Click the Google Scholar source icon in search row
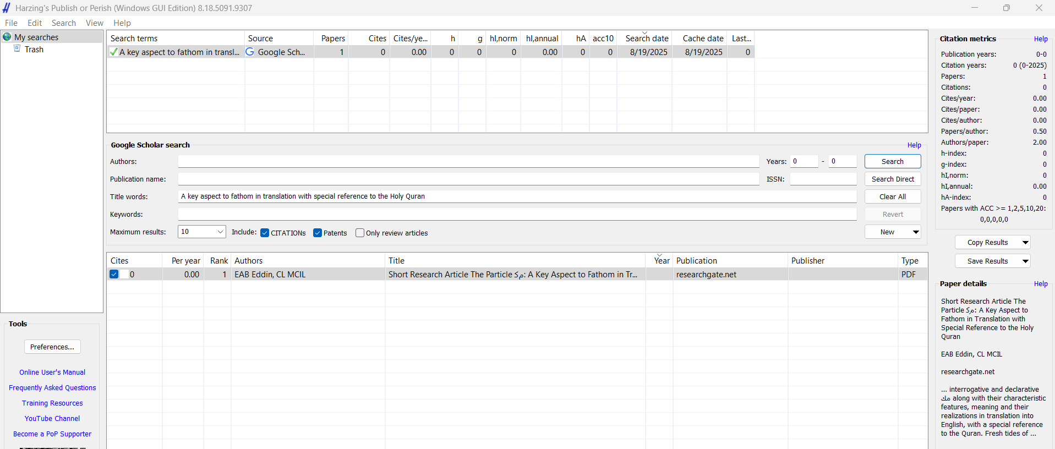The height and width of the screenshot is (449, 1055). click(250, 52)
